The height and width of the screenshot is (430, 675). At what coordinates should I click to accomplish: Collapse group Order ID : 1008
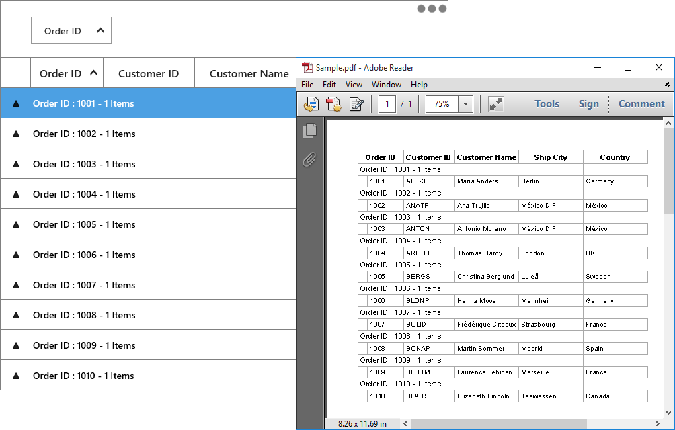click(16, 315)
